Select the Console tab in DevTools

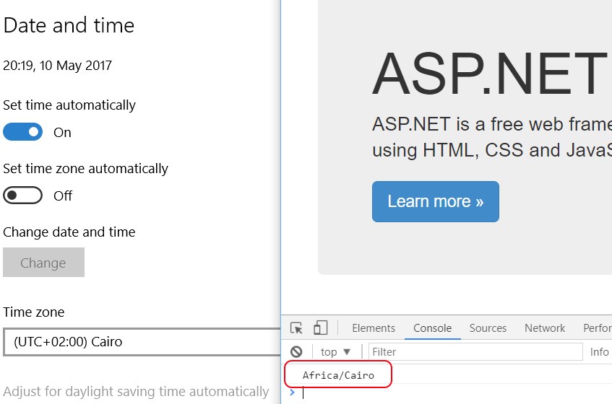tap(432, 328)
